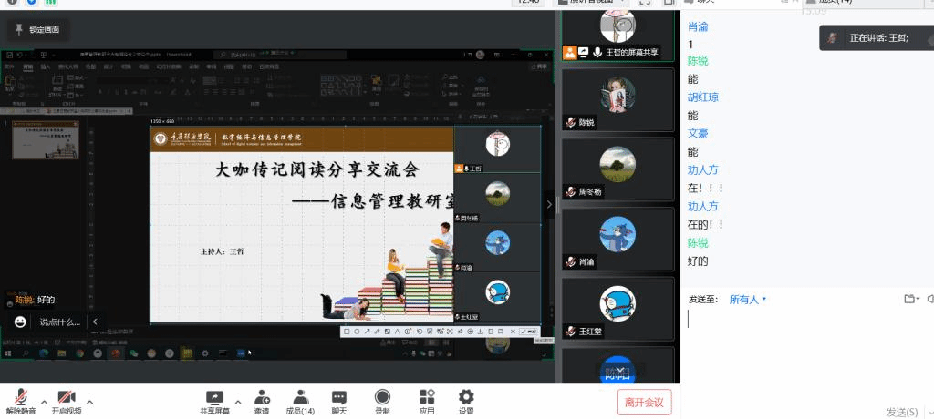Start recording with the 录制 icon
The image size is (934, 419).
(382, 398)
